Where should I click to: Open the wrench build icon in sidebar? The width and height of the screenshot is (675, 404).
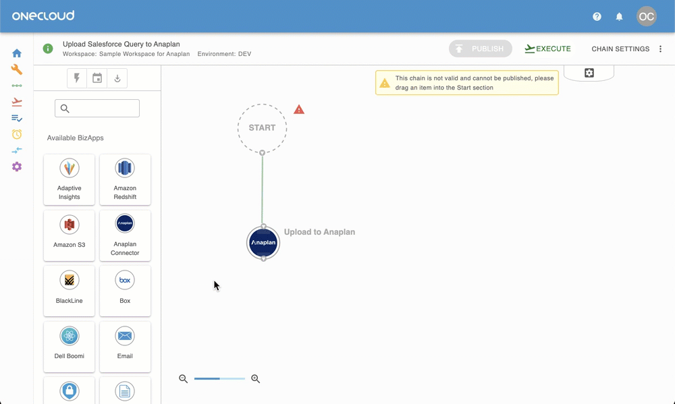pos(17,69)
